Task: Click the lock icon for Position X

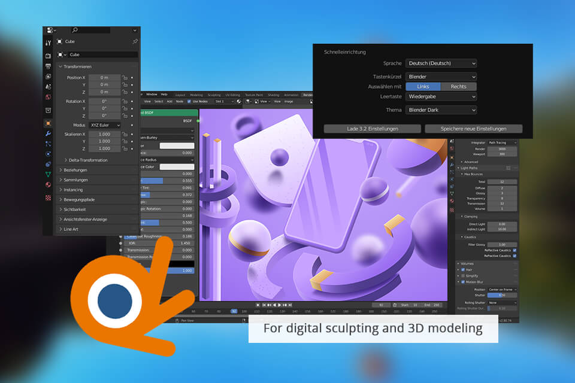Action: pos(125,78)
